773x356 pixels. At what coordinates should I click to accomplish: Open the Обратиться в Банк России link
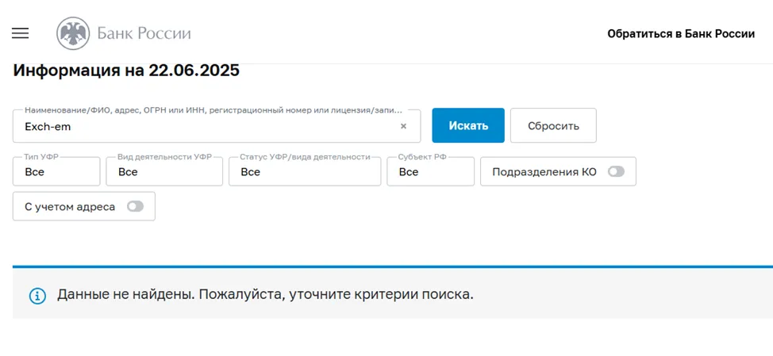pos(681,34)
